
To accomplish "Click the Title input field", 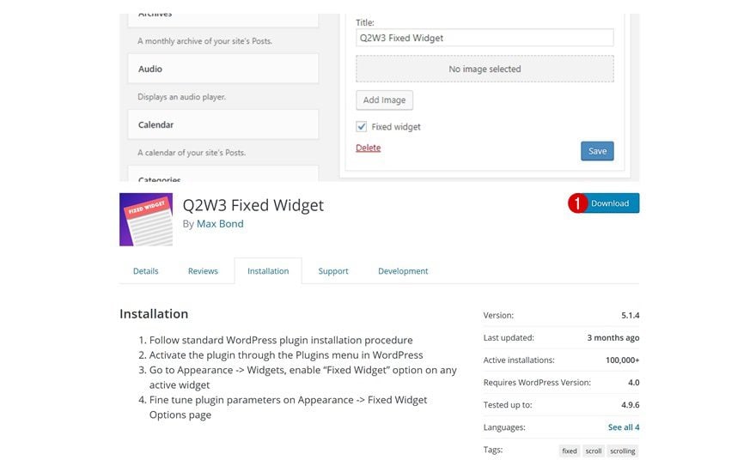I will click(x=485, y=38).
